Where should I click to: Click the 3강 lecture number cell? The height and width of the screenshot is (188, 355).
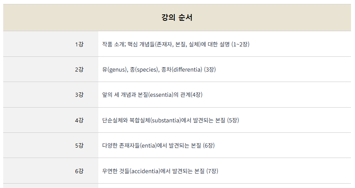click(79, 95)
